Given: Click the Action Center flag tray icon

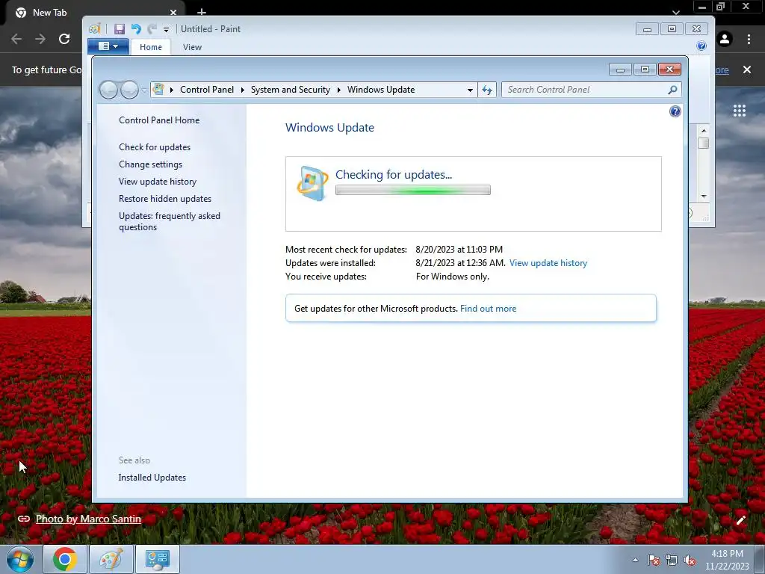Looking at the screenshot, I should pos(654,560).
